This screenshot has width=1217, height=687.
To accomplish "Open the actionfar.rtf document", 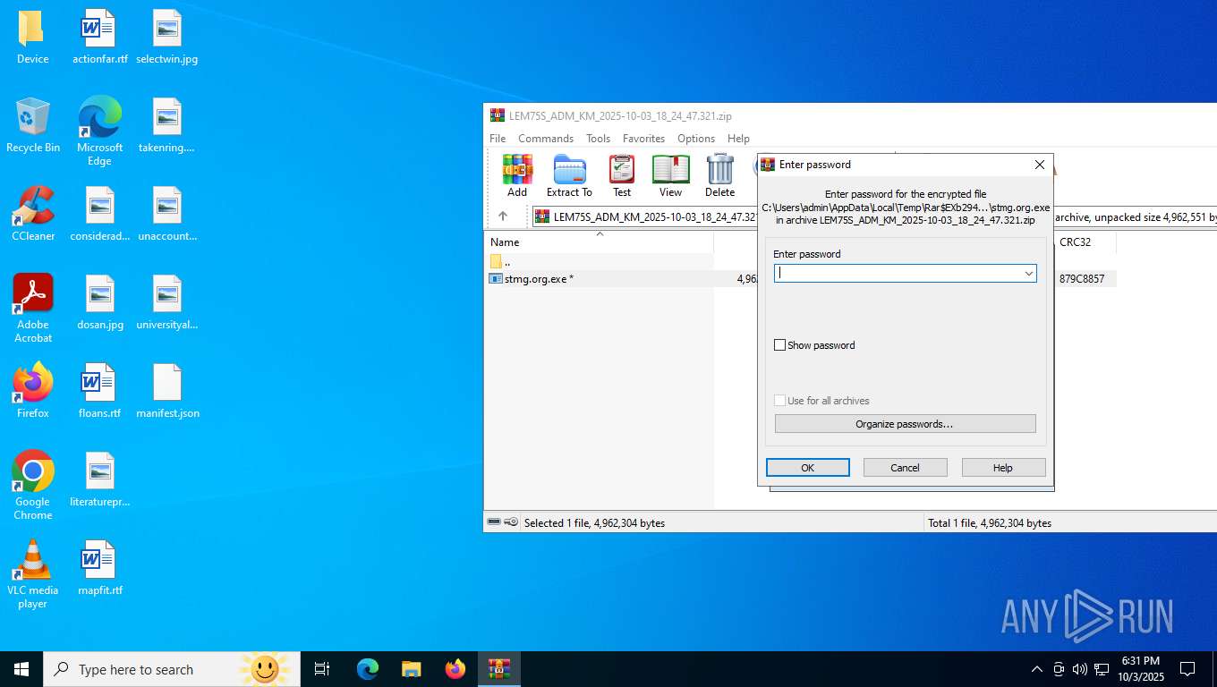I will [99, 38].
